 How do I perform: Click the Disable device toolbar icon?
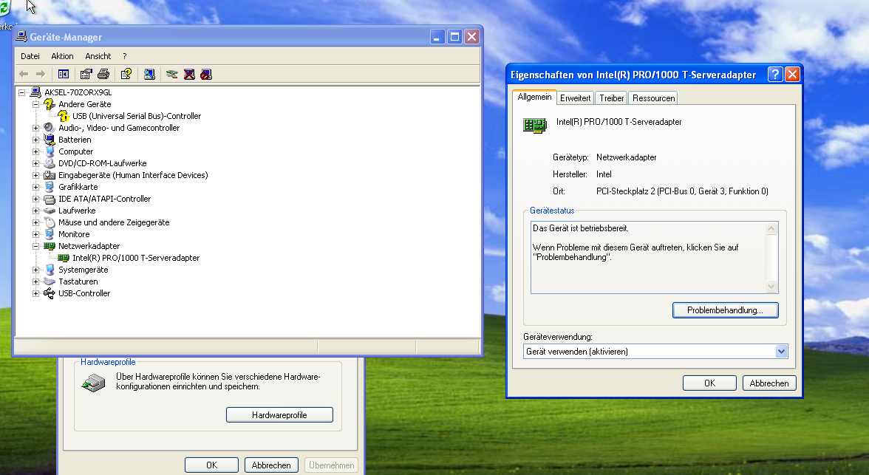(206, 75)
